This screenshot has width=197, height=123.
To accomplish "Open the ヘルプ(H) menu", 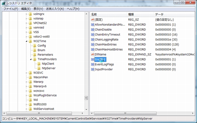I will tap(73, 9).
